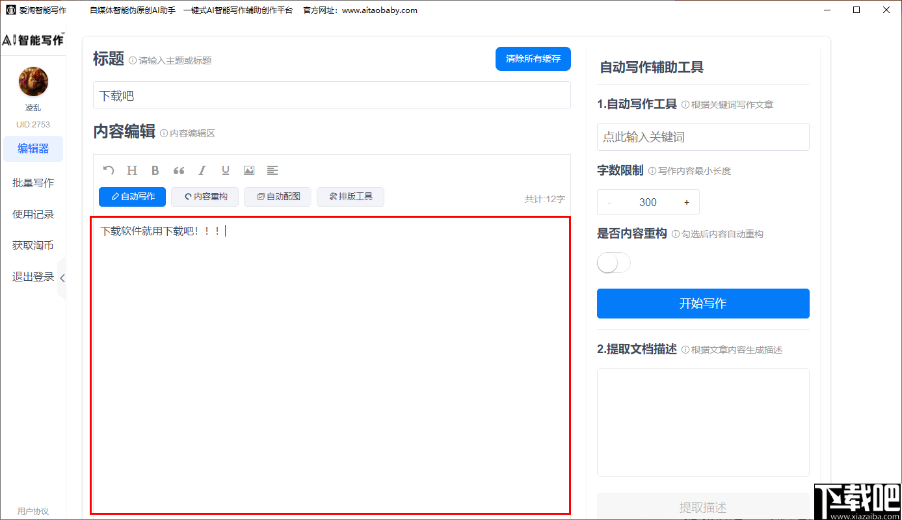Screen dimensions: 902x520
Task: Click the word limit value field showing 300
Action: [x=648, y=202]
